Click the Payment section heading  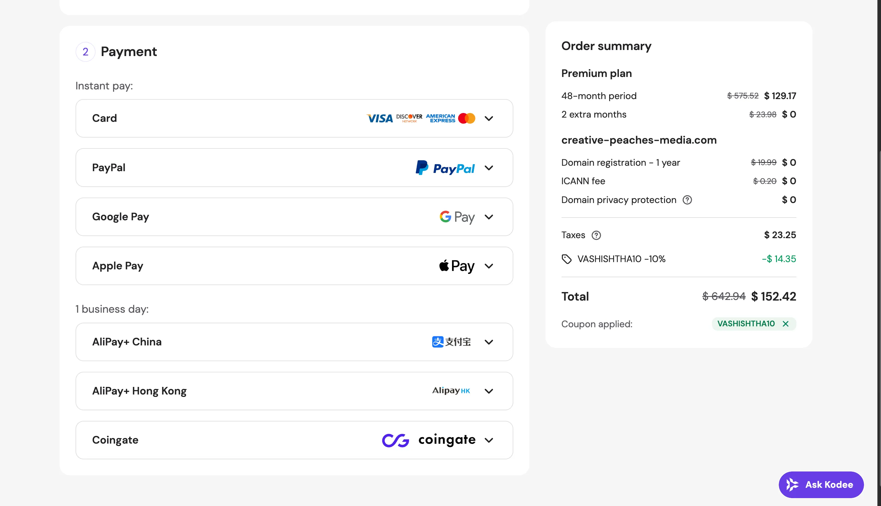[x=129, y=52]
